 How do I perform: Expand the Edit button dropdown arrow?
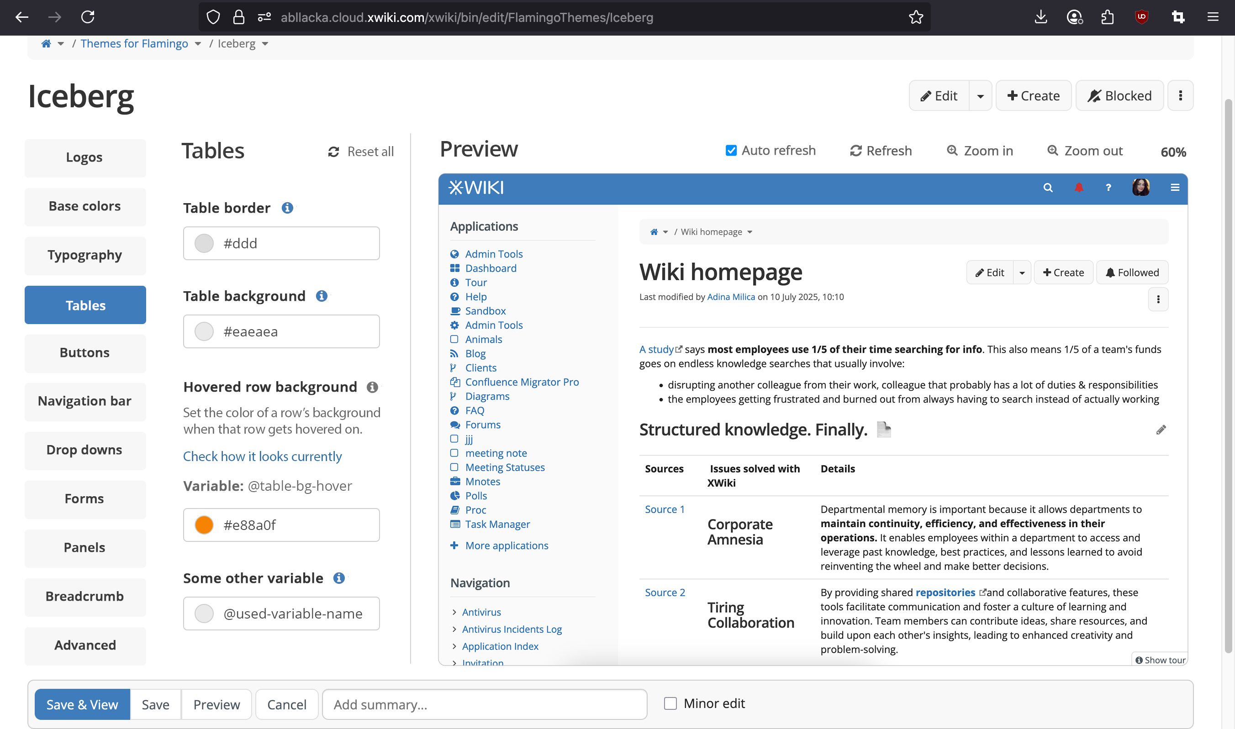[981, 96]
